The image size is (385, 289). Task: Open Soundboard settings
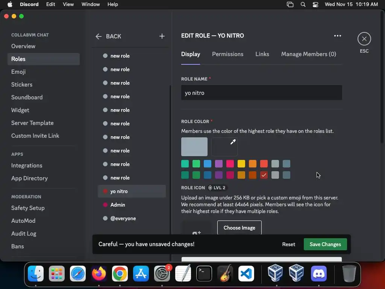[44, 97]
